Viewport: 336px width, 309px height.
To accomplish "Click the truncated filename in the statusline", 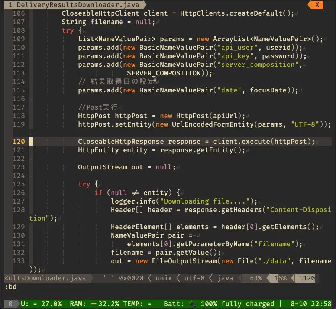I will (x=45, y=278).
